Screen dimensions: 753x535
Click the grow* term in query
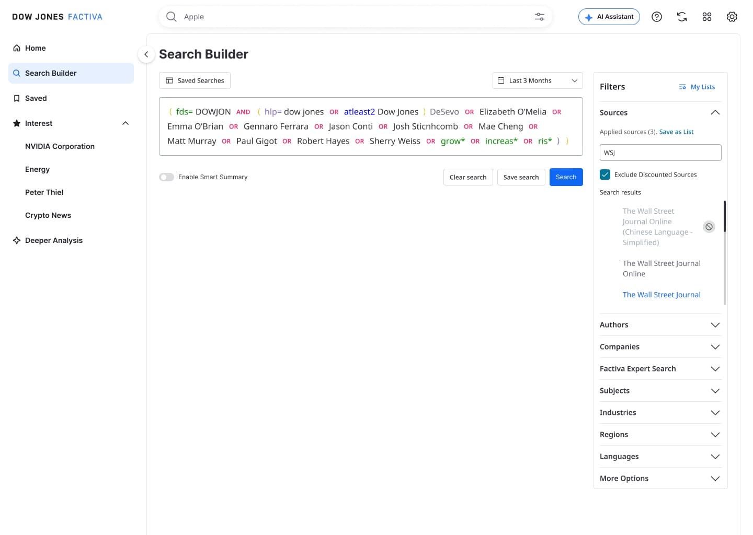pos(453,141)
